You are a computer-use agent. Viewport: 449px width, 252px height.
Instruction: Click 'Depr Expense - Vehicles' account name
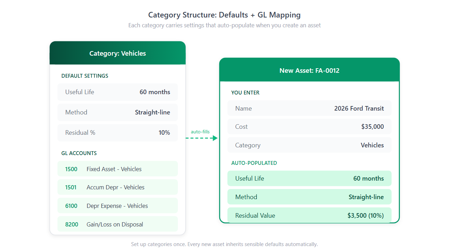(117, 206)
